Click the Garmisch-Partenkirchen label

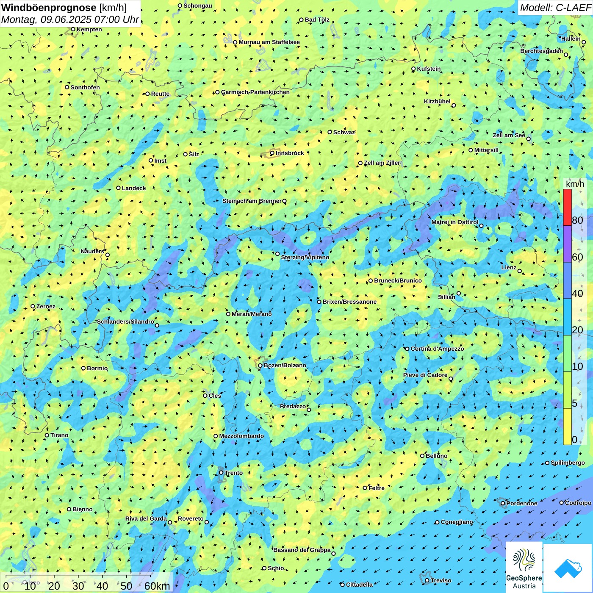255,92
